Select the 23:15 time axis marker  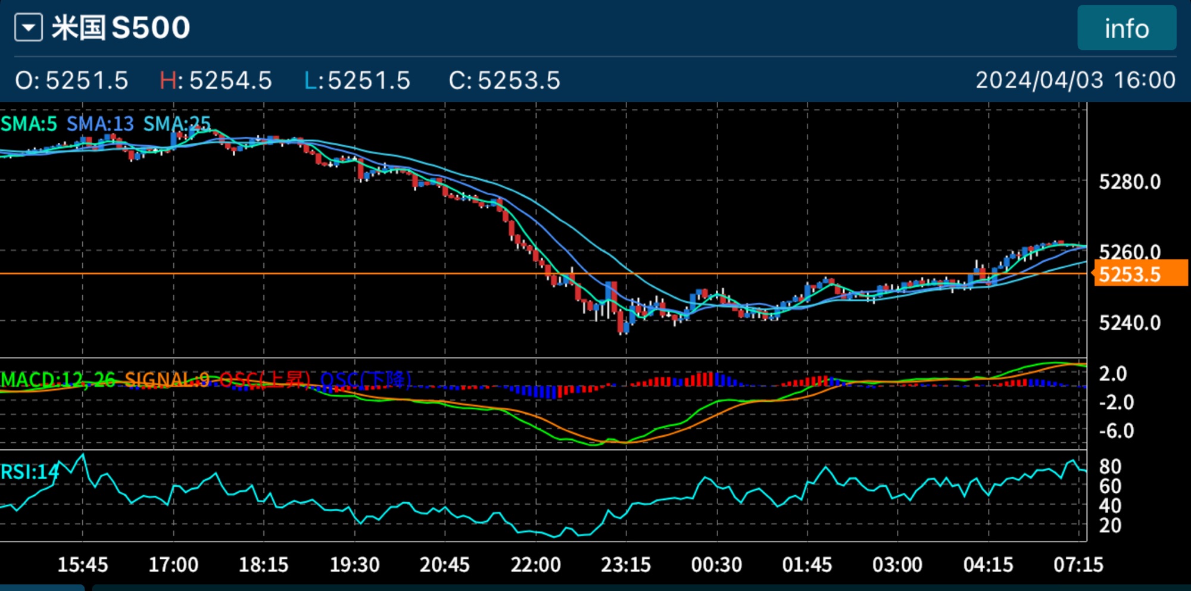[625, 564]
